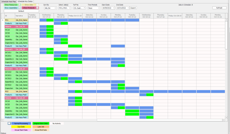
Task: Select the Inspection|2 row ID cell
Action: 10,62
